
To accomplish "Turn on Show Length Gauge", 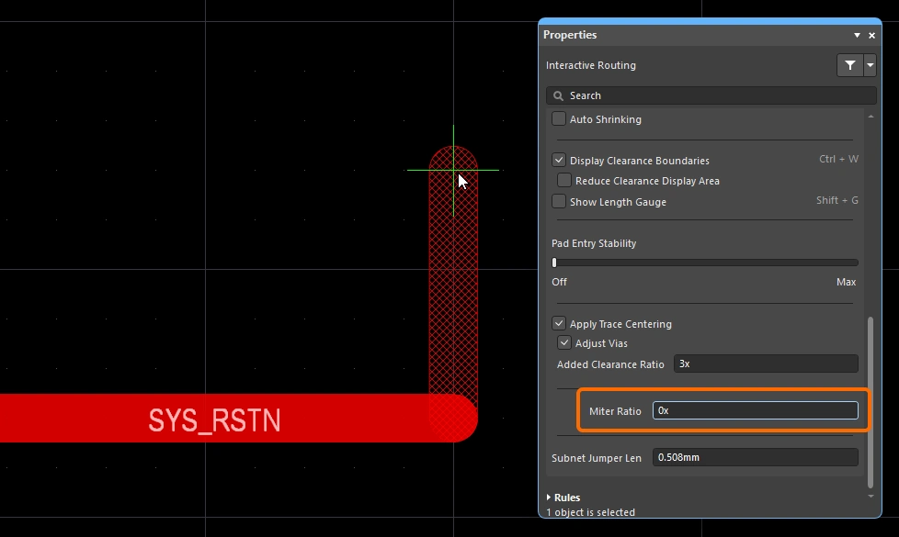I will point(559,202).
